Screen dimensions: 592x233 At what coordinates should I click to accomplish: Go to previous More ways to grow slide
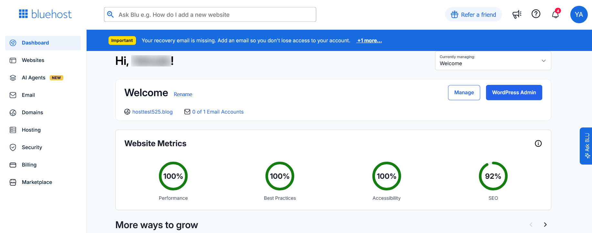(531, 225)
